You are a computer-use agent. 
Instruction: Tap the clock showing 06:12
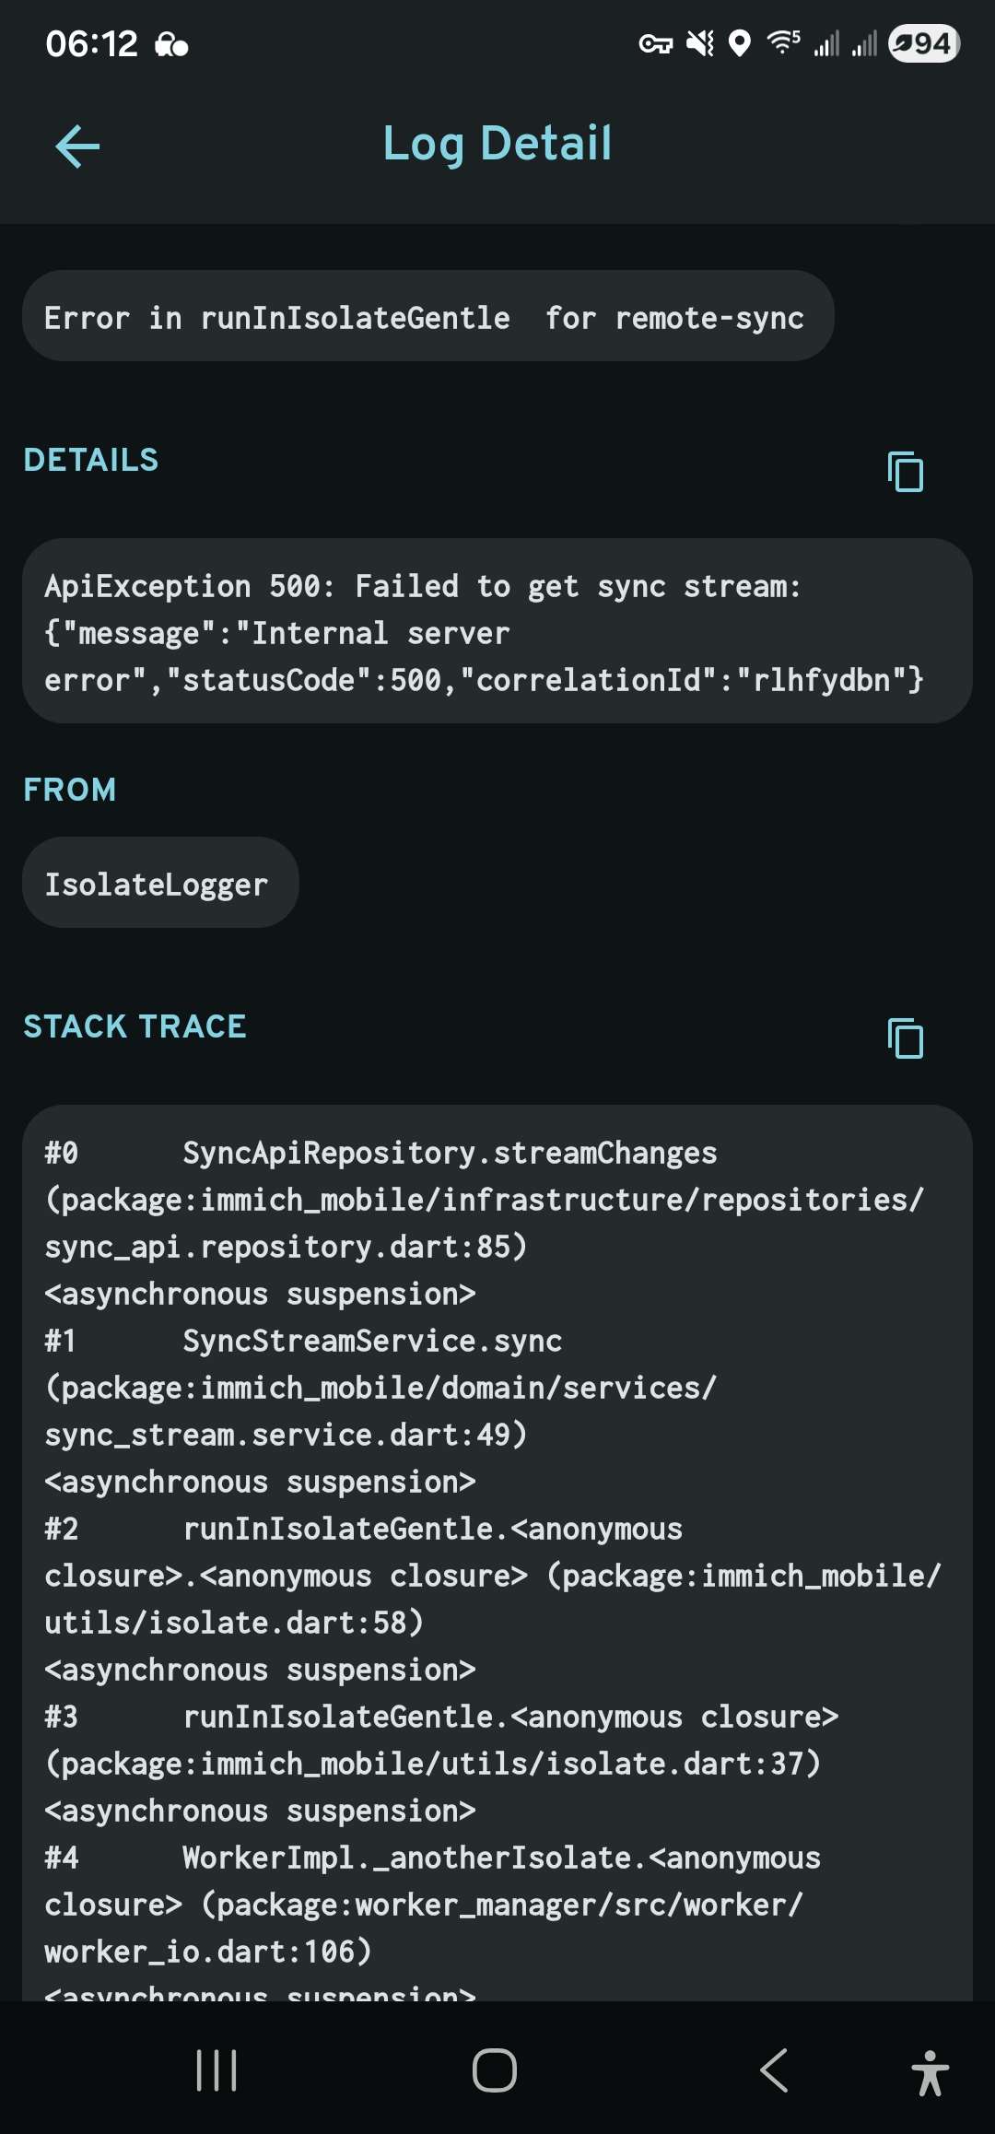tap(91, 43)
